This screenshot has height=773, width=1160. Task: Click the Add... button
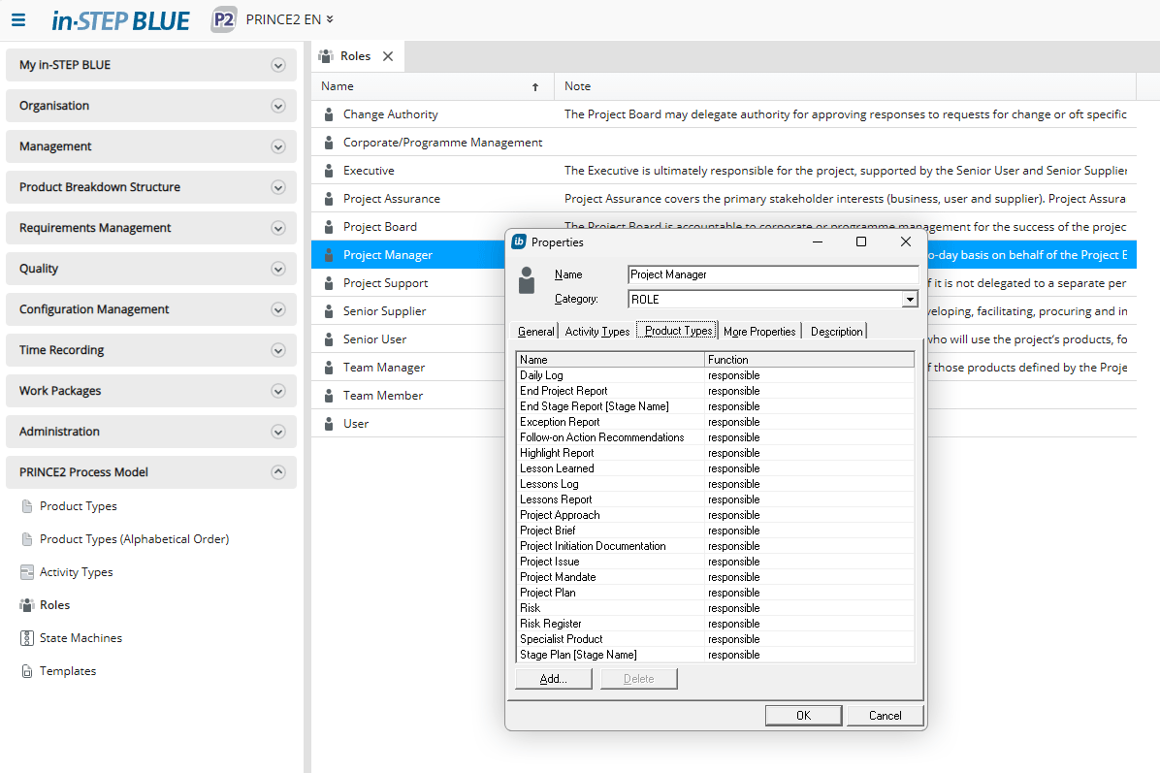point(554,679)
